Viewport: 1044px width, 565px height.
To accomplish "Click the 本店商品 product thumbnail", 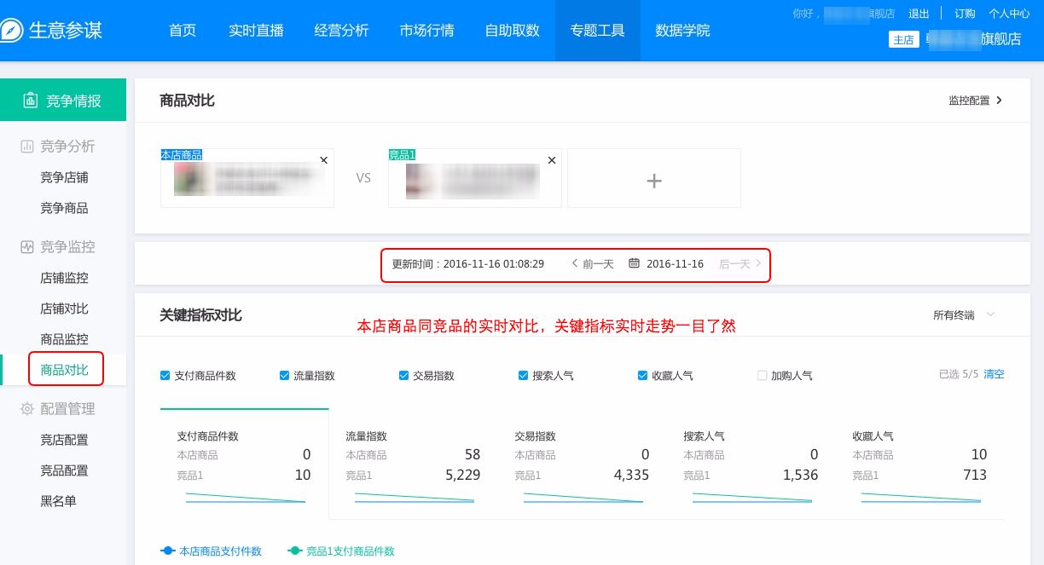I will point(194,181).
